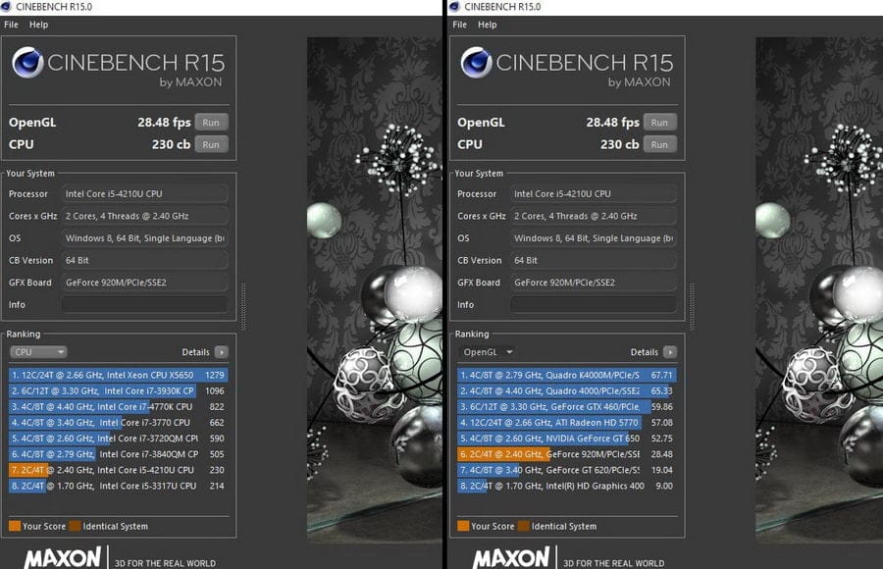883x569 pixels.
Task: Click Cinebench R15 logo sphere in left window
Action: pyautogui.click(x=27, y=62)
